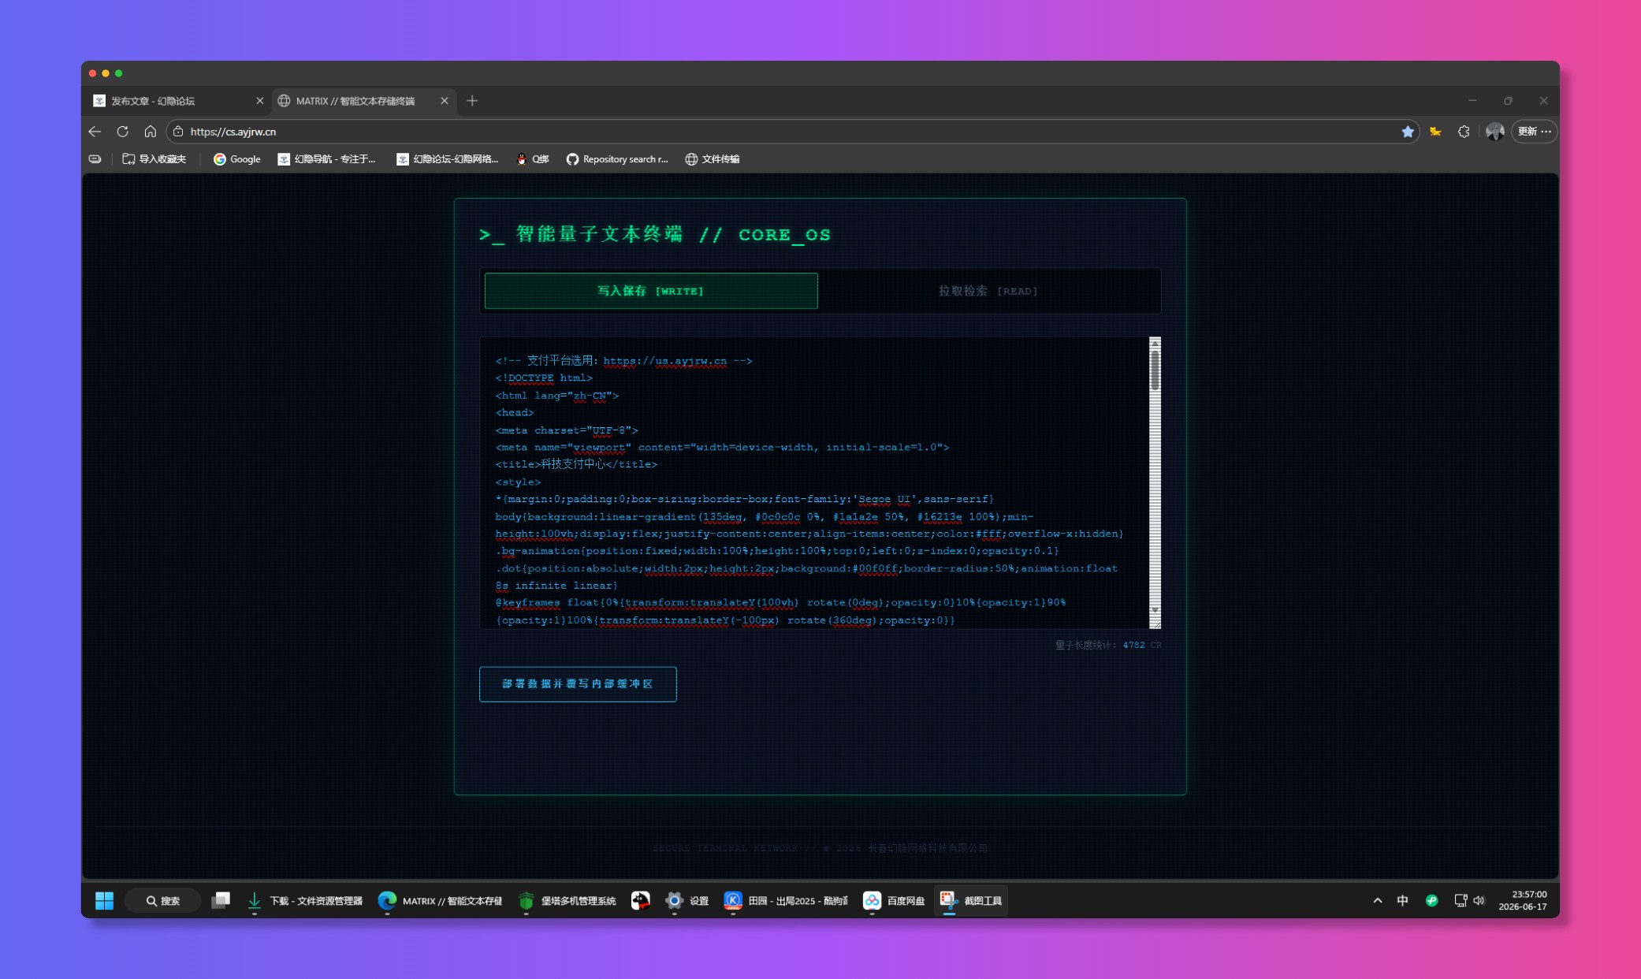This screenshot has width=1641, height=979.
Task: Click the 更新 update menu button
Action: [x=1534, y=132]
